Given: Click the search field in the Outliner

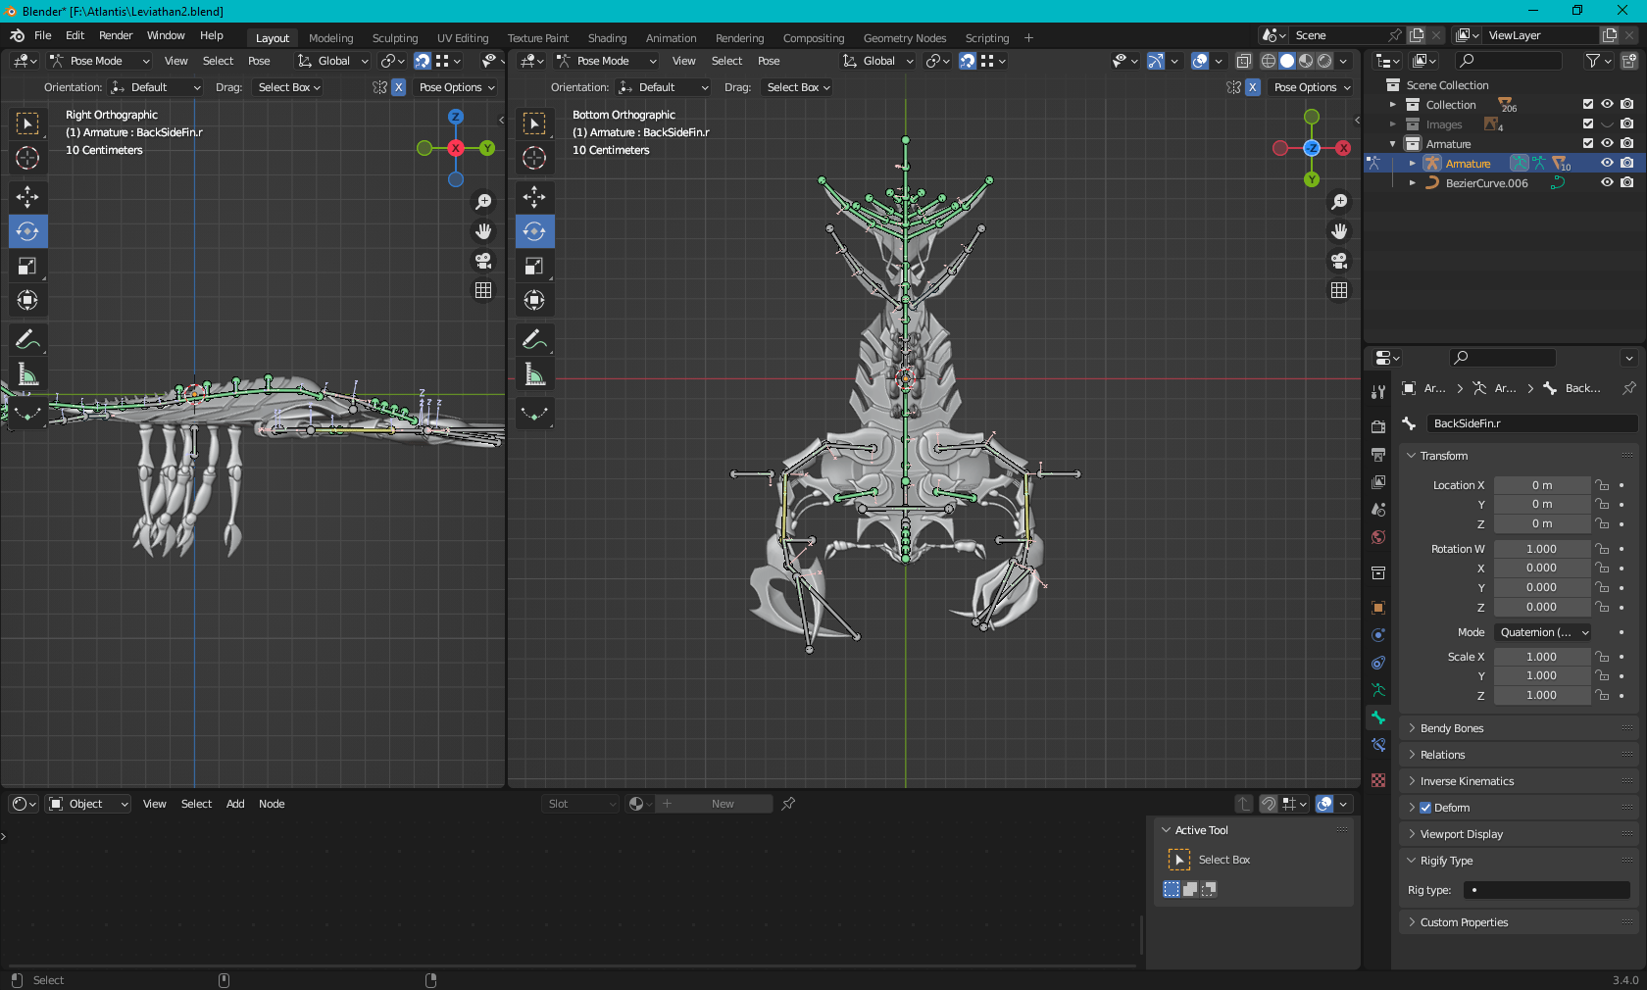Looking at the screenshot, I should (1508, 61).
